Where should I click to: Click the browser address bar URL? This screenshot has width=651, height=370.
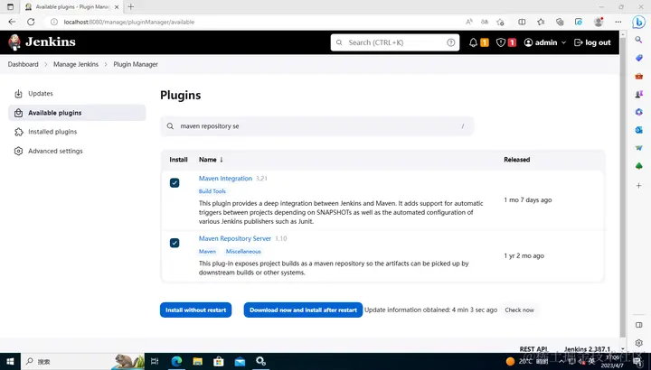coord(129,22)
